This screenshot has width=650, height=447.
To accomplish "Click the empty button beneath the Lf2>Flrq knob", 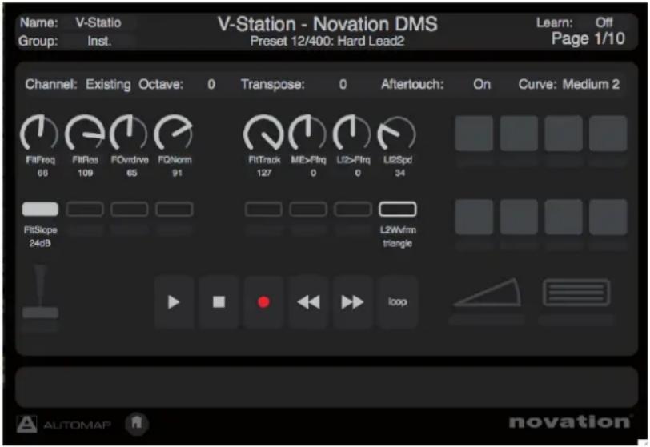I will (353, 210).
